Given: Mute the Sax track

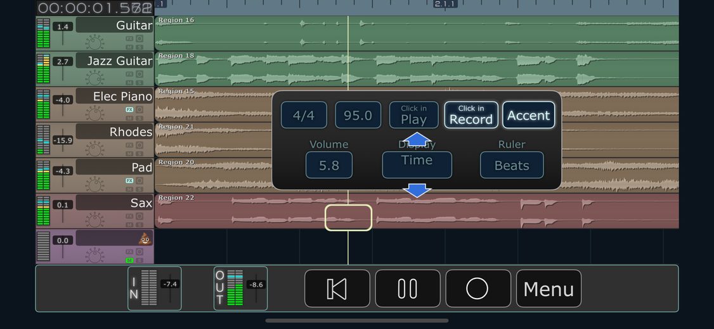Looking at the screenshot, I should (129, 225).
